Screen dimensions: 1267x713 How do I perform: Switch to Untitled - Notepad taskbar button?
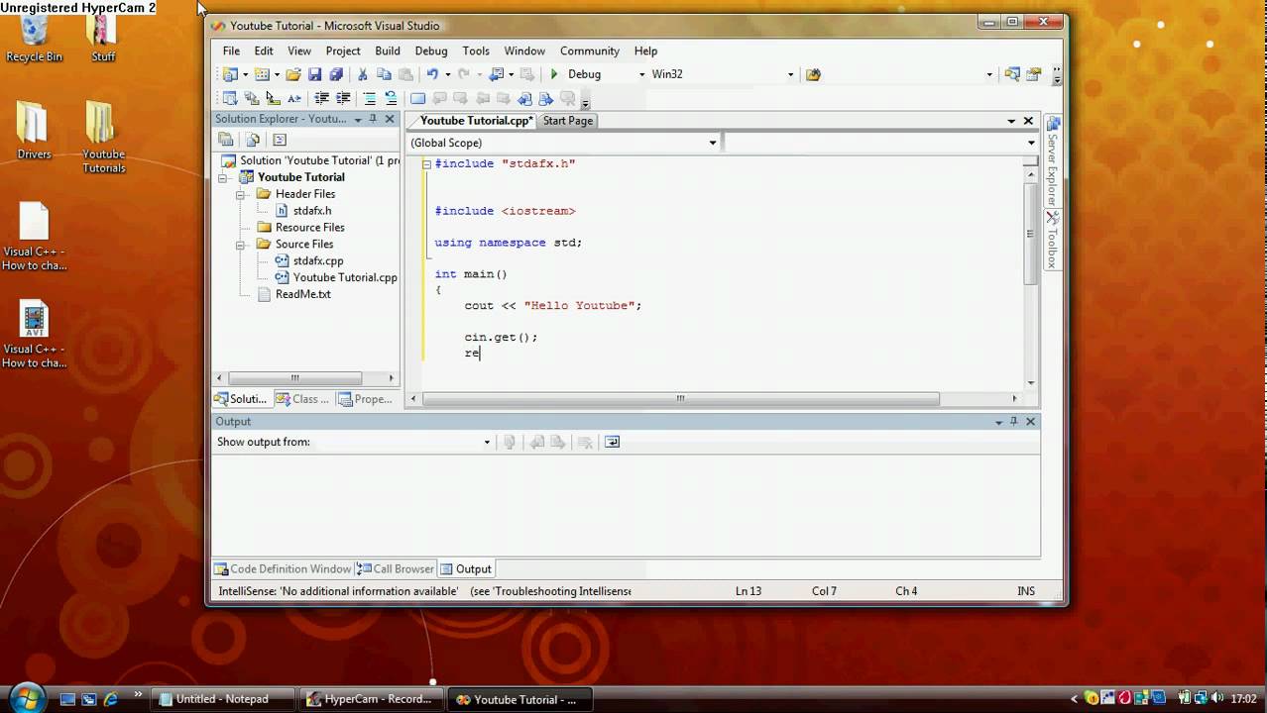click(223, 699)
